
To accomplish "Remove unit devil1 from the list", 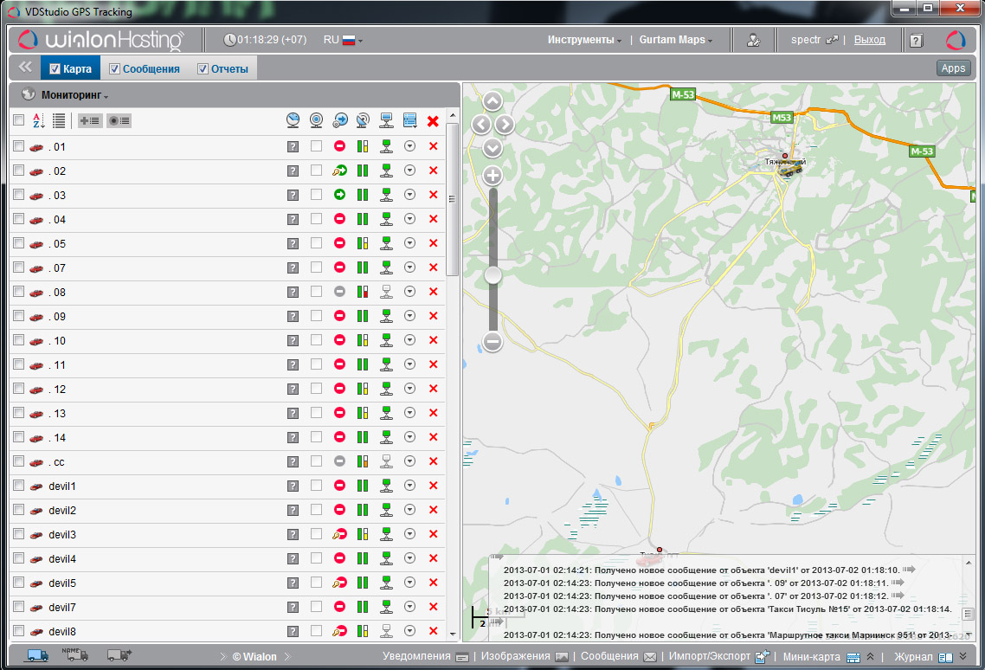I will 433,486.
